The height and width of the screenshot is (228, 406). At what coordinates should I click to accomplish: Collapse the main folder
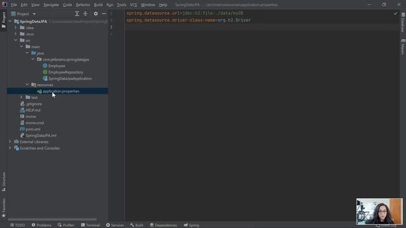(22, 46)
